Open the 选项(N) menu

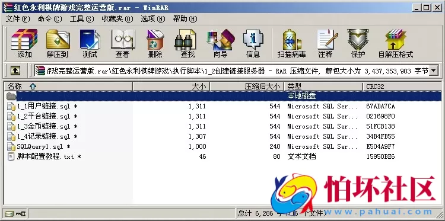tap(153, 19)
